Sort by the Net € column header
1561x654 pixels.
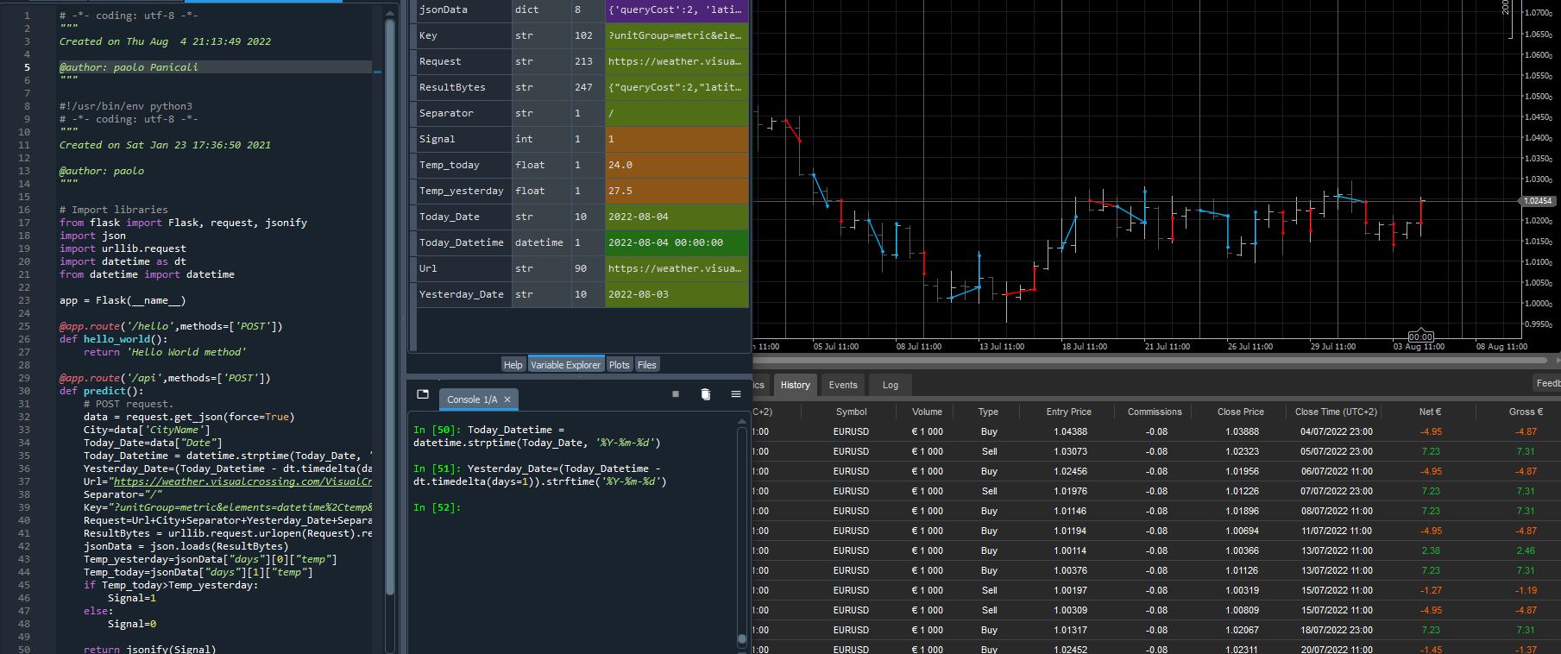(1431, 412)
